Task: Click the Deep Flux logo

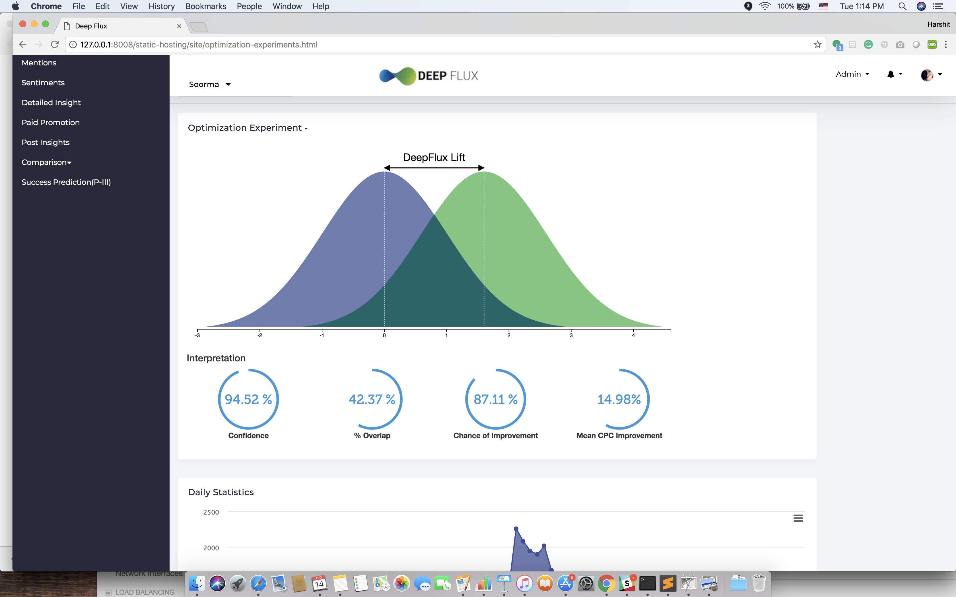Action: 428,75
